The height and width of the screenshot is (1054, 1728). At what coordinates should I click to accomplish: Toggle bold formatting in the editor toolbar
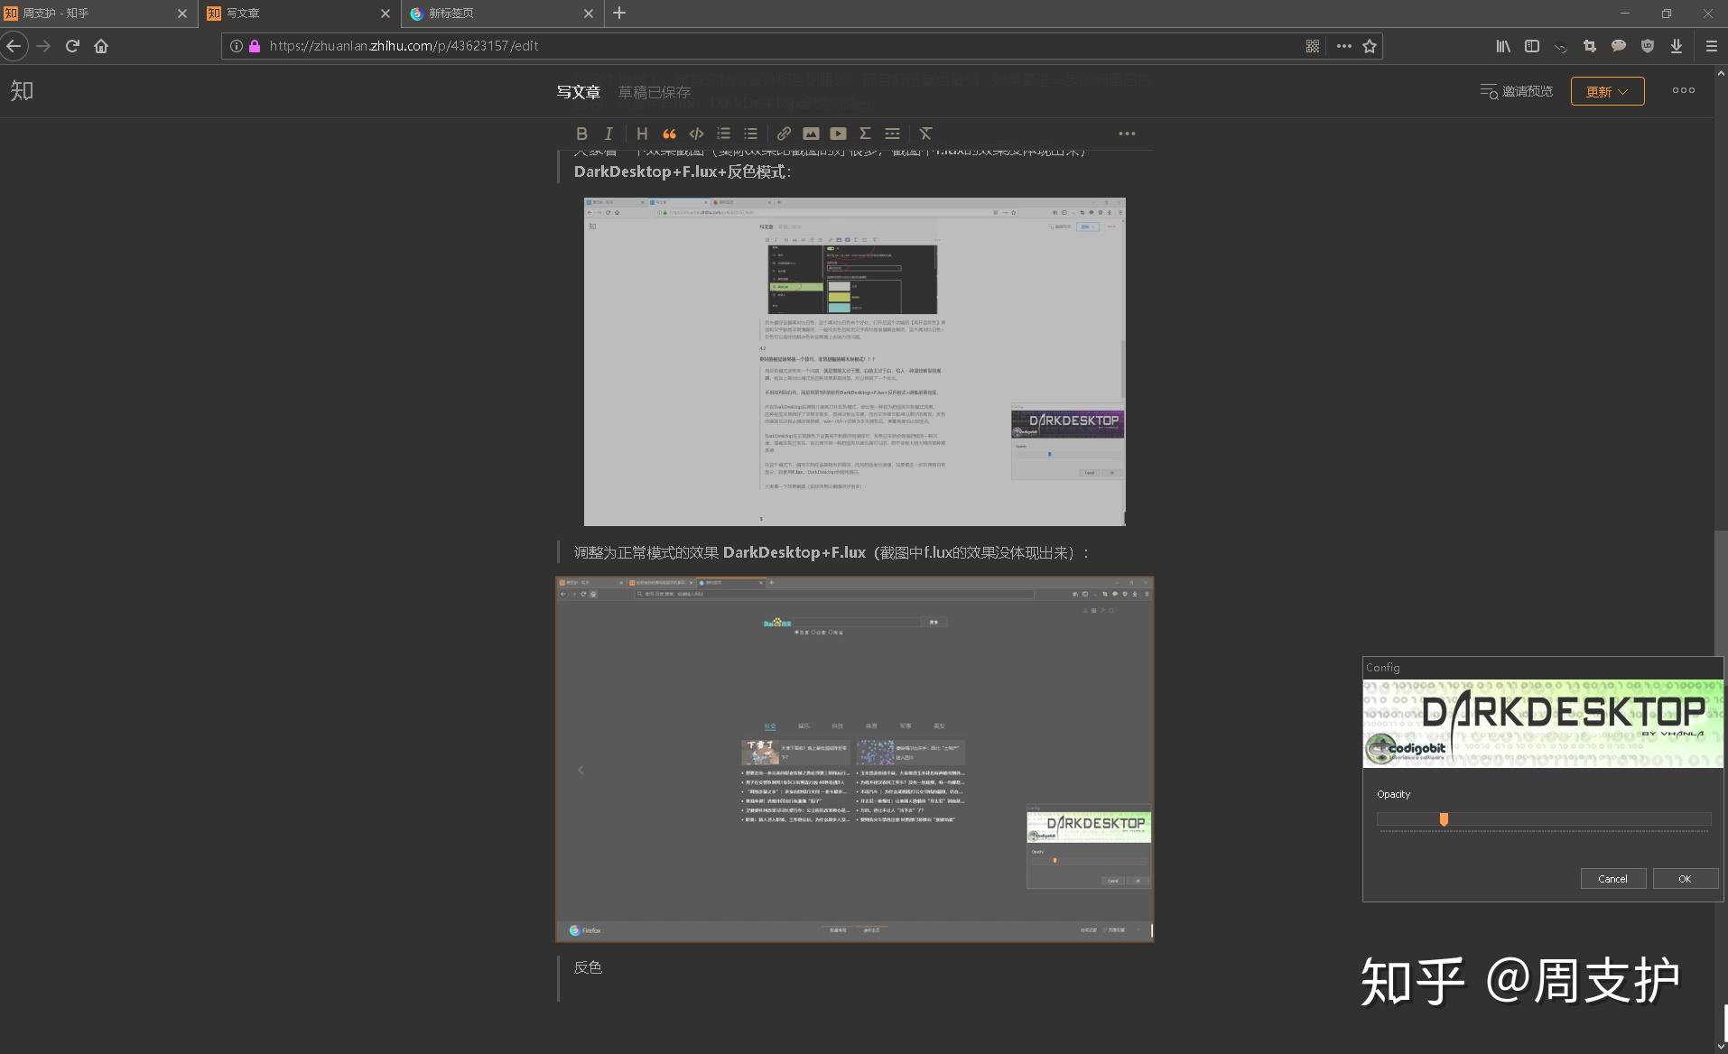pos(581,134)
